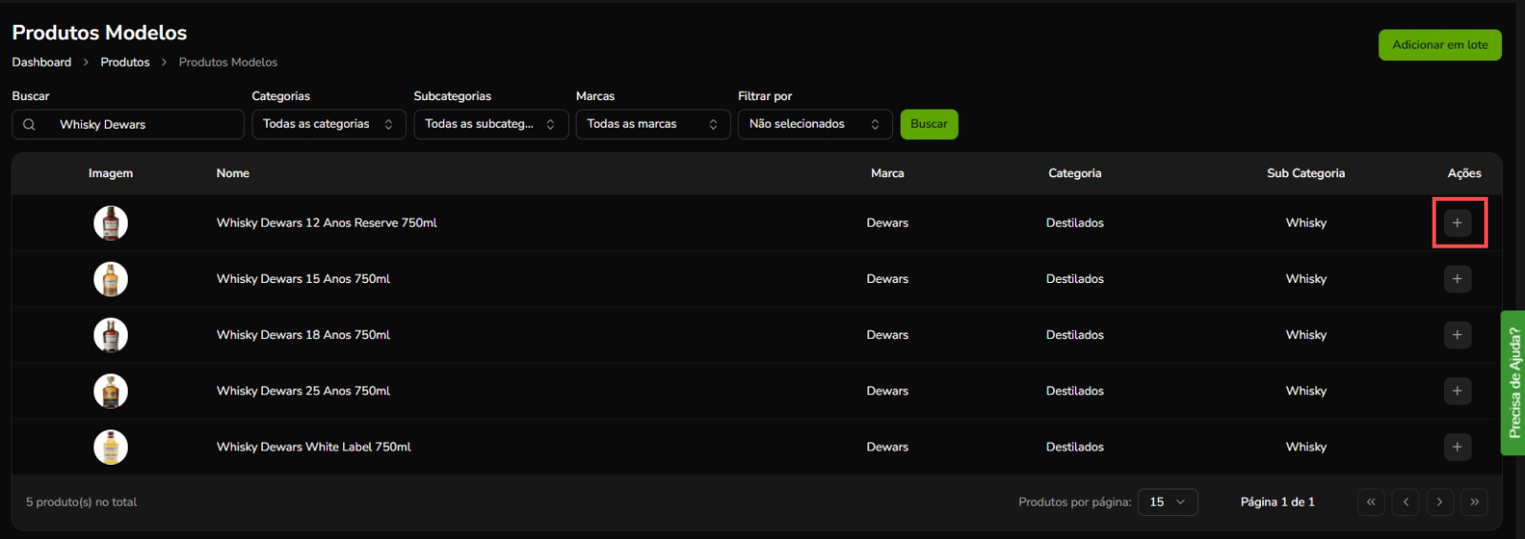Click the search magnifier icon in Buscar field
The image size is (1525, 539).
(x=30, y=125)
